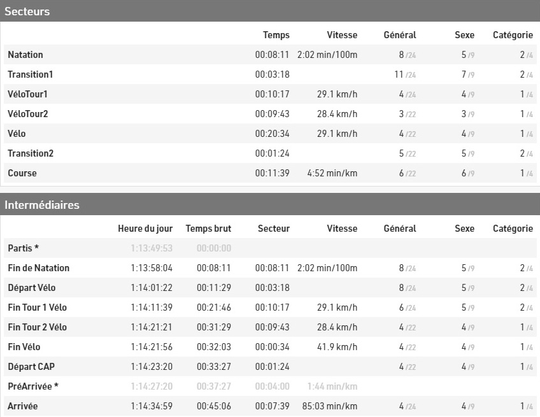Screen dimensions: 540x417
Task: Click the Départ CAP row label
Action: [x=31, y=366]
